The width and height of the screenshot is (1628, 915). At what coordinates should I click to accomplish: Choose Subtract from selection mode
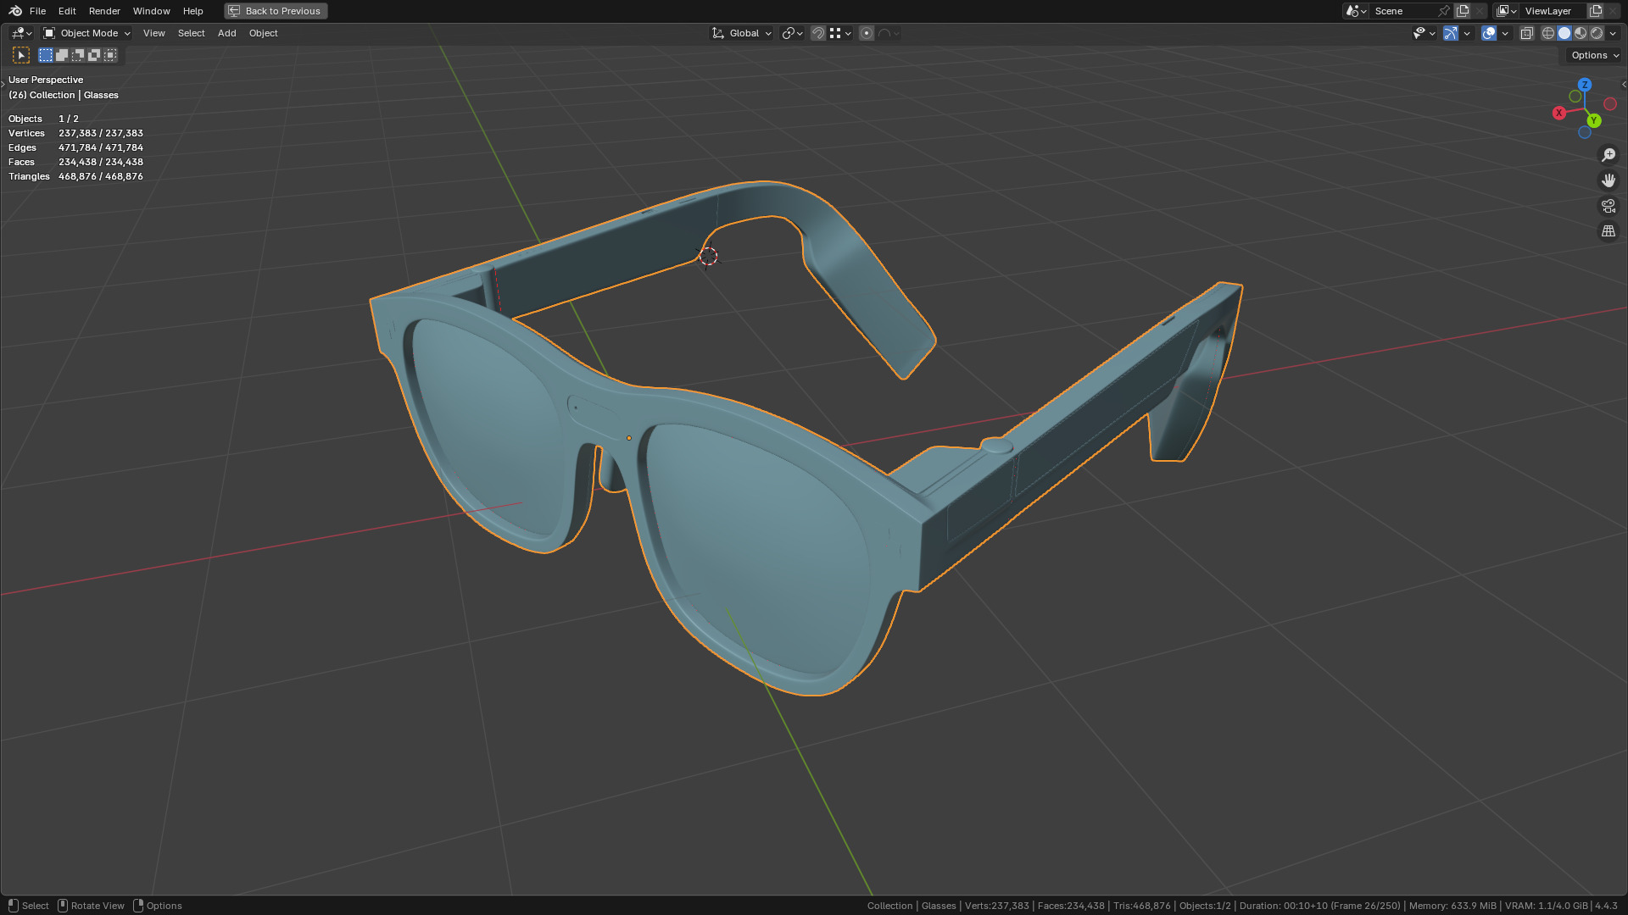[78, 55]
